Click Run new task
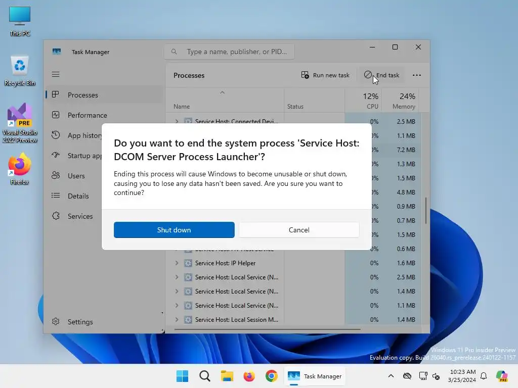 coord(325,75)
